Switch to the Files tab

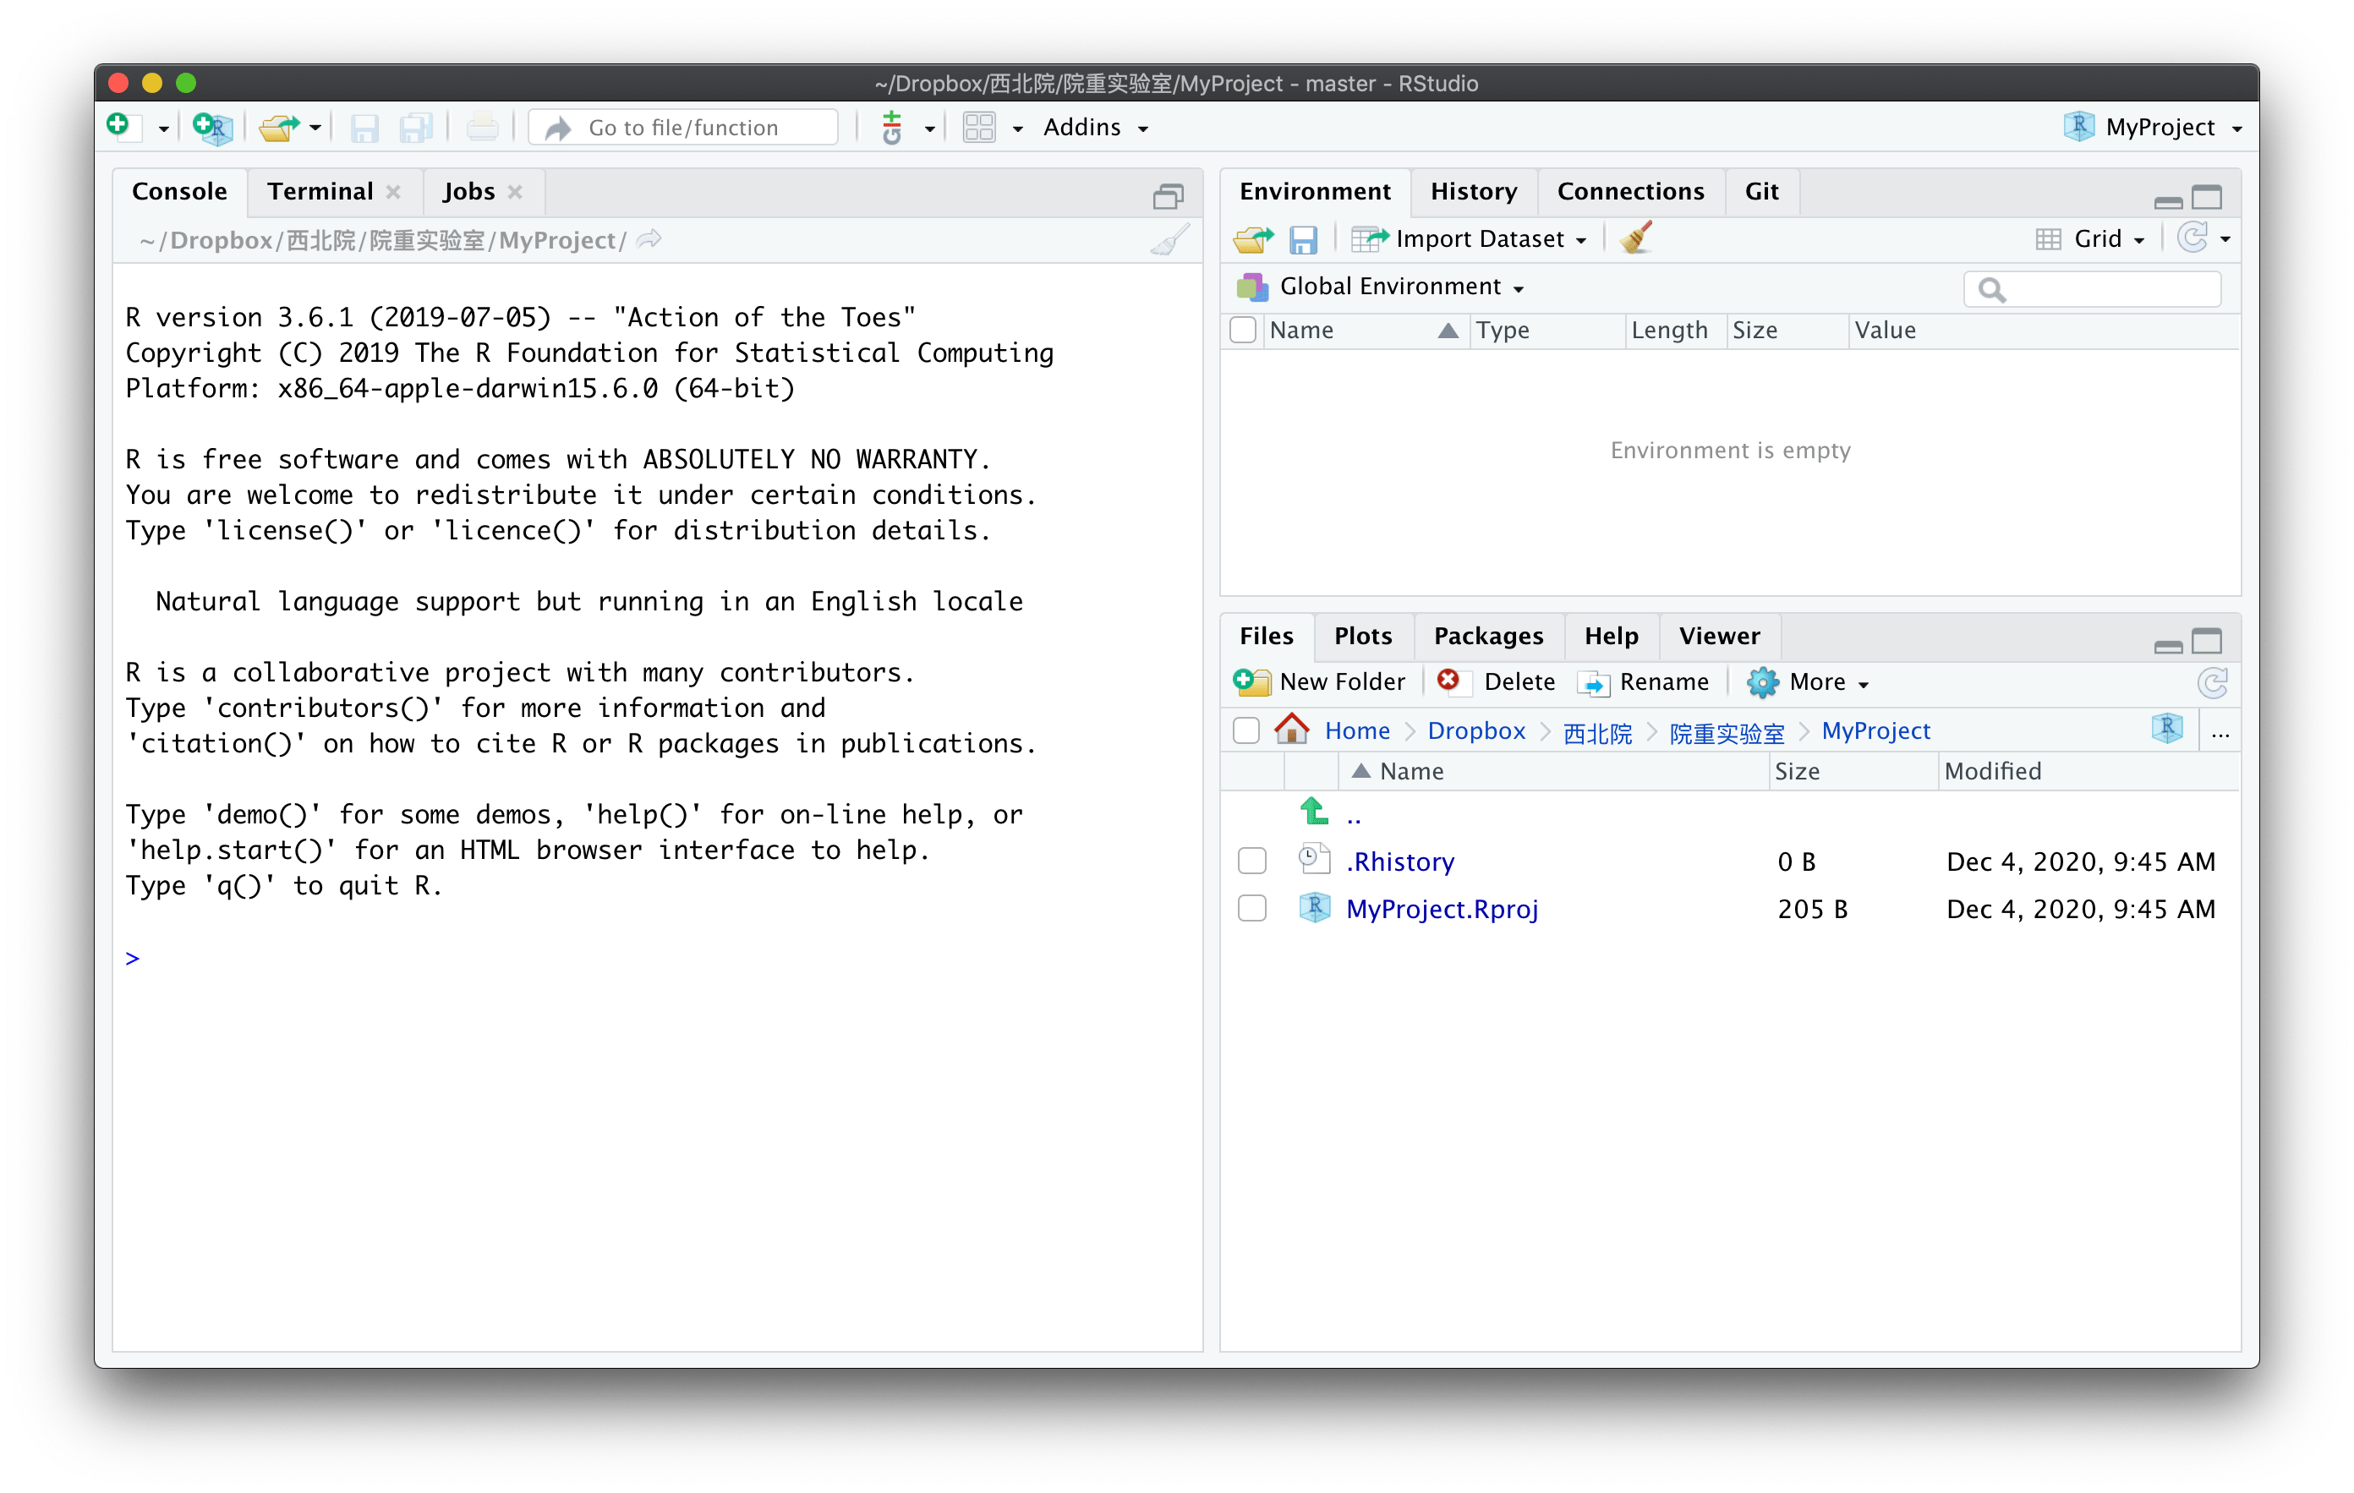pyautogui.click(x=1266, y=637)
